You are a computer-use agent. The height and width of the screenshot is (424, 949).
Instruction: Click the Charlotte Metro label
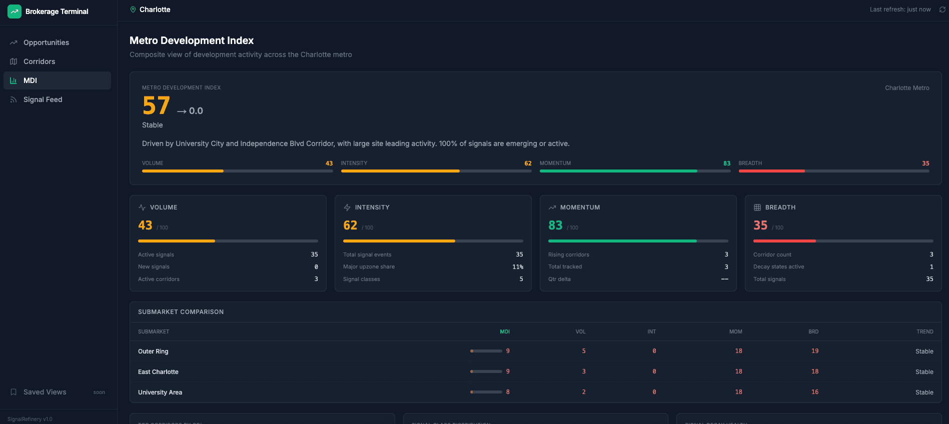point(907,88)
